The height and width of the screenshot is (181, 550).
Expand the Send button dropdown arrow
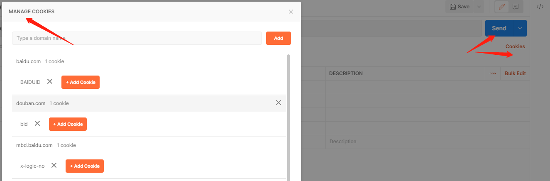(520, 28)
